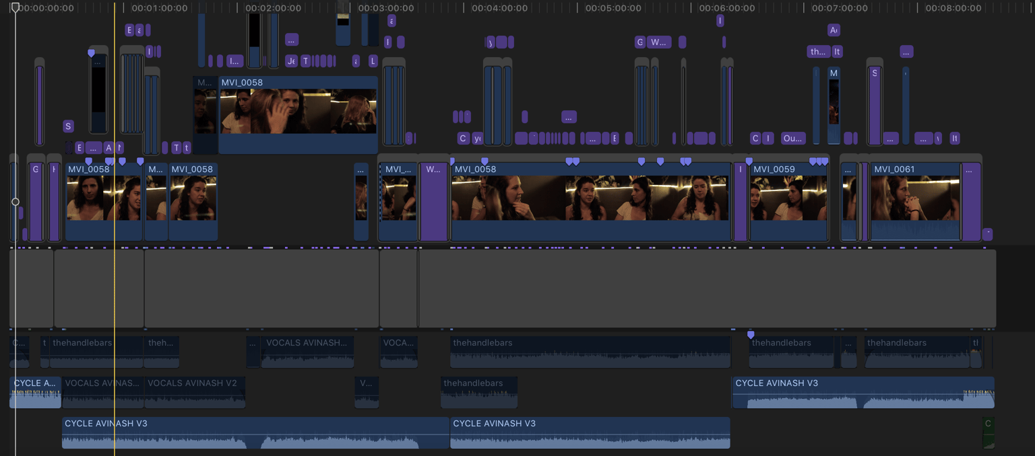Select the It title beside the th... title

[838, 52]
